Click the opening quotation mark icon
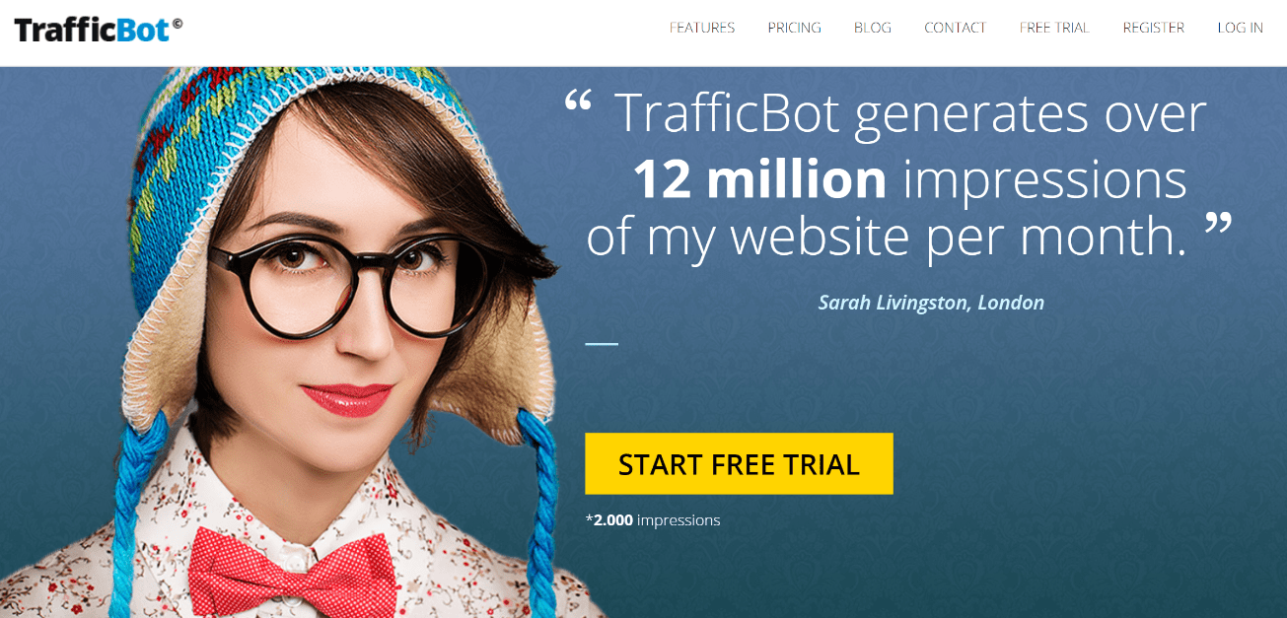The image size is (1287, 618). pos(578,100)
